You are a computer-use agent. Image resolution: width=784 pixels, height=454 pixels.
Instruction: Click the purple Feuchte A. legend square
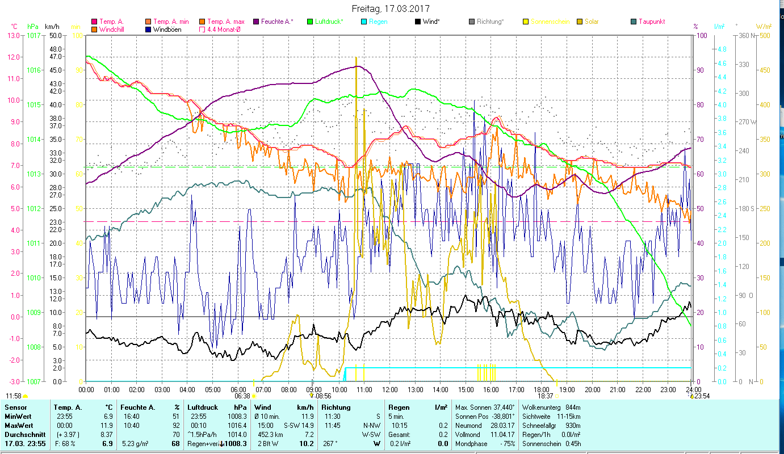(256, 22)
